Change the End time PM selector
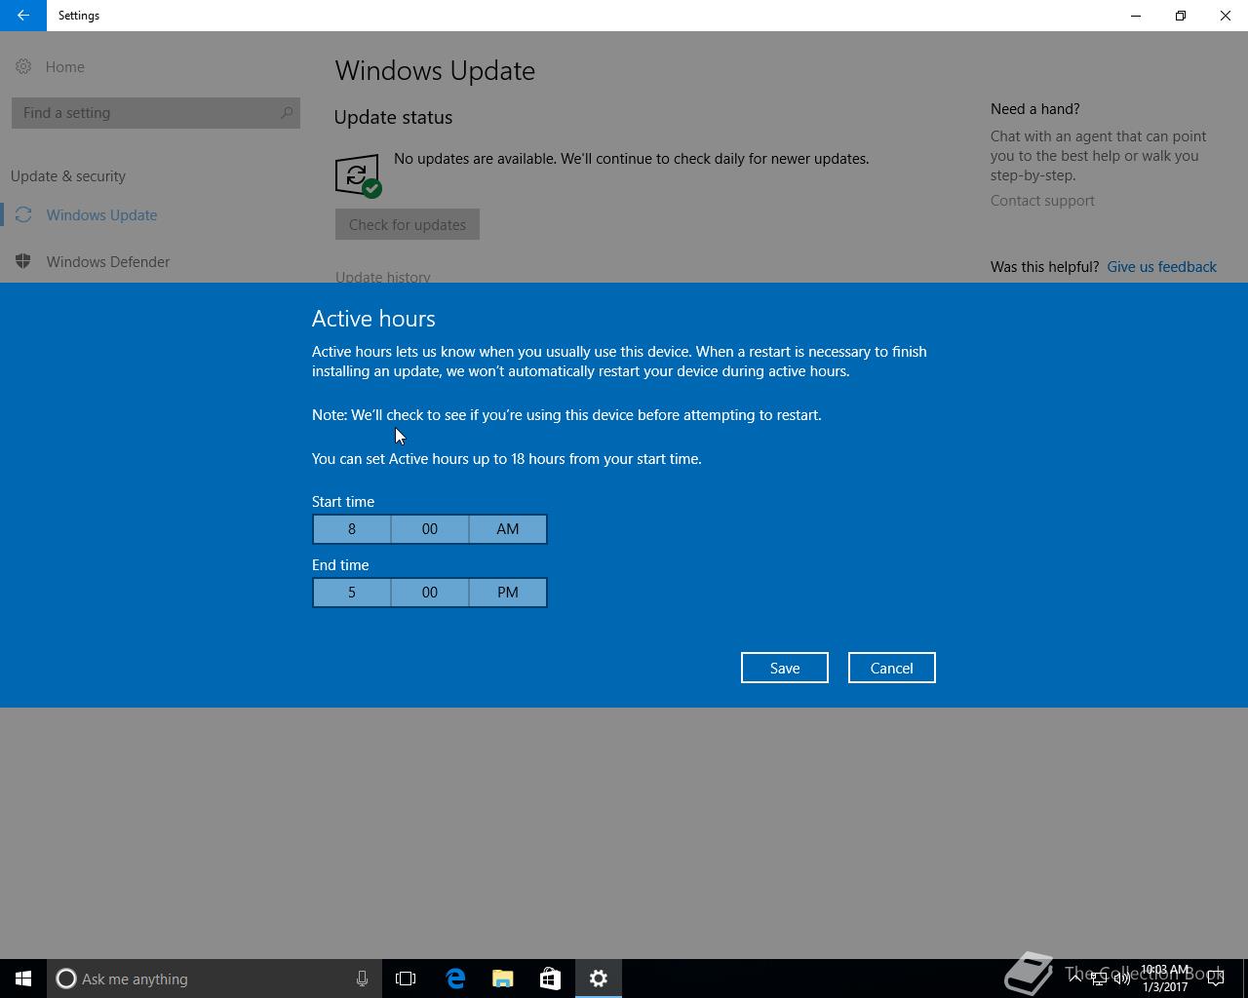1248x998 pixels. tap(508, 593)
